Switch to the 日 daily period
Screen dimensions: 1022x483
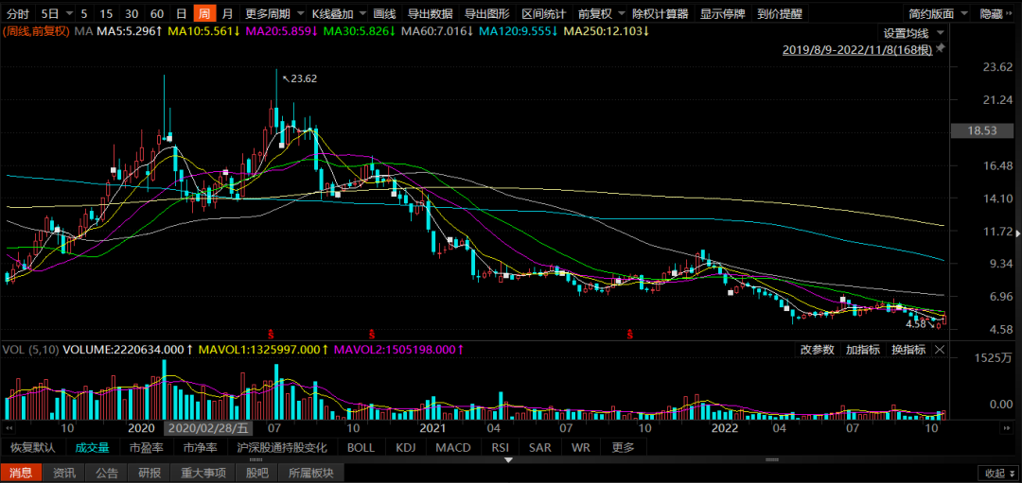tap(181, 14)
